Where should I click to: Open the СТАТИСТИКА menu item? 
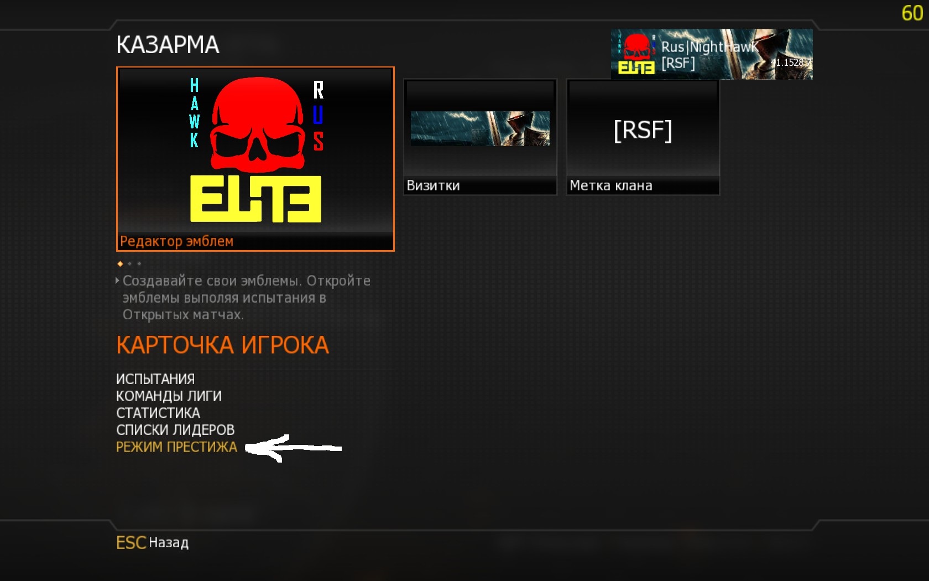[x=158, y=413]
